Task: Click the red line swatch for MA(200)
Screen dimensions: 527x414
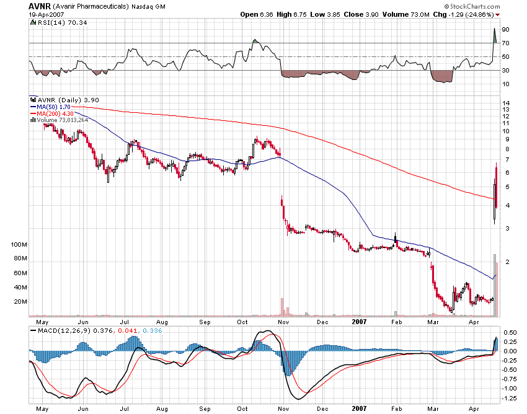Action: [33, 114]
